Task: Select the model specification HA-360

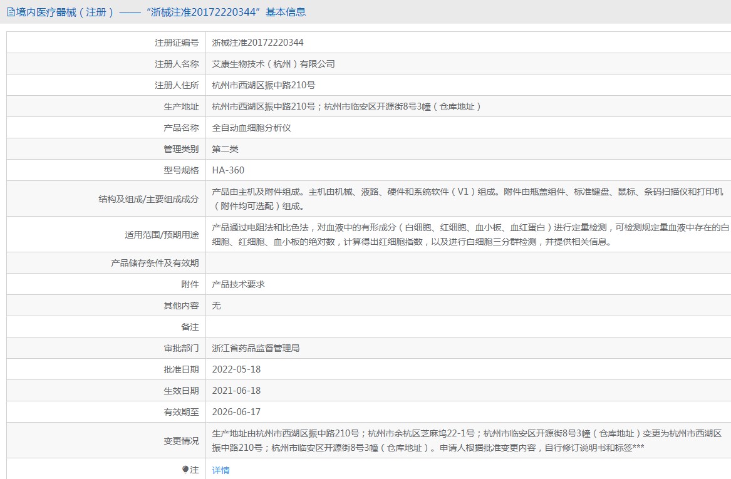Action: (228, 170)
